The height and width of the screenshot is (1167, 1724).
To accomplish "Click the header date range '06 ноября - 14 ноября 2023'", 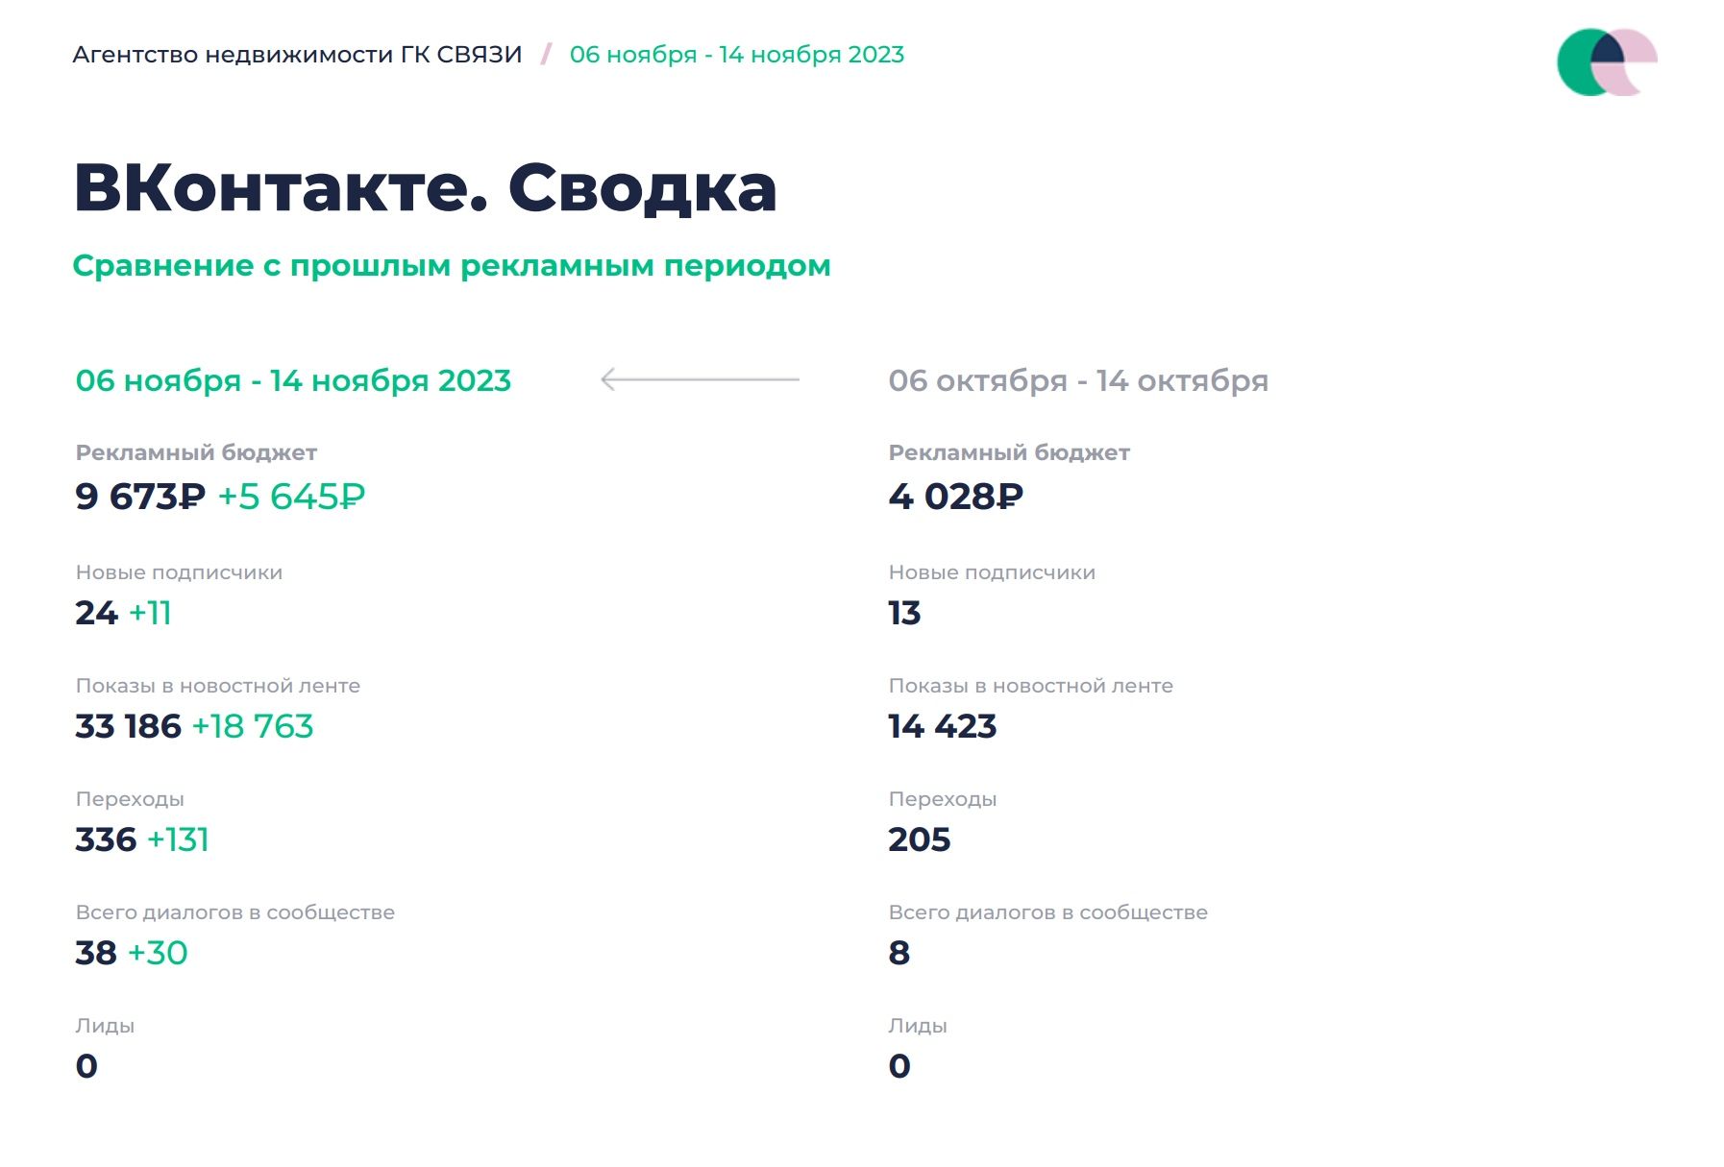I will 737,55.
